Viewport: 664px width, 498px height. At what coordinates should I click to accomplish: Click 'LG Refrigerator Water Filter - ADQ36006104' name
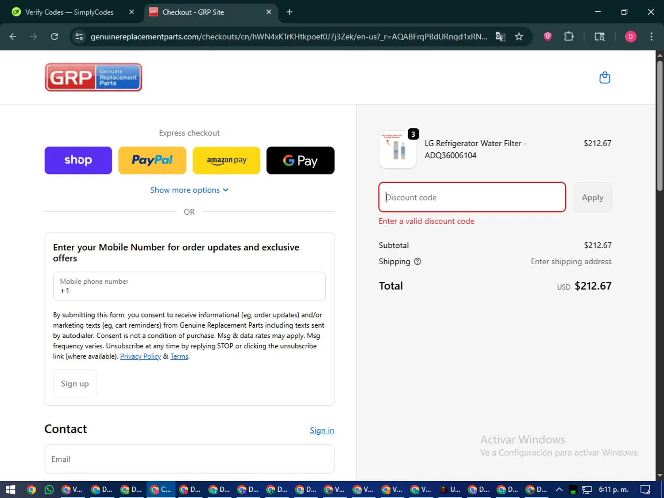(x=475, y=149)
